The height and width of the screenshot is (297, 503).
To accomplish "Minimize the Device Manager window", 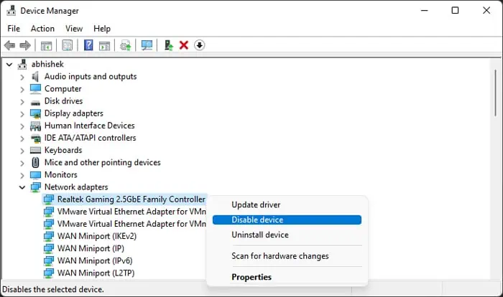I will 425,11.
